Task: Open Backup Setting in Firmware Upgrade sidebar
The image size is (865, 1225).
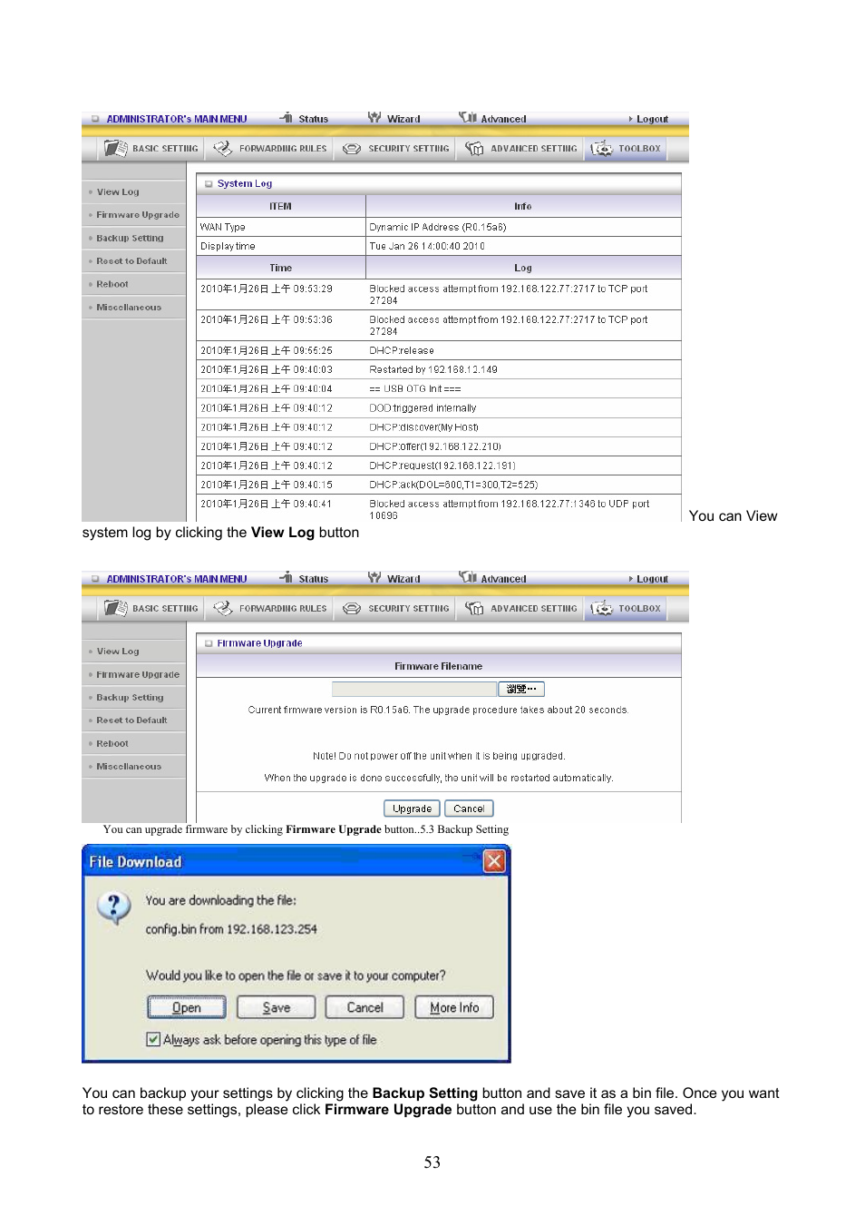Action: (x=130, y=698)
